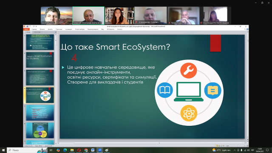Open the Task View taskbar icon
Viewport: 272px width, 153px height.
click(x=51, y=150)
